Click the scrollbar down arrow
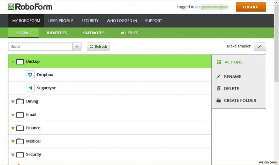The height and width of the screenshot is (165, 279). pyautogui.click(x=277, y=163)
